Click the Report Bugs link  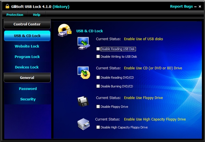pos(181,6)
